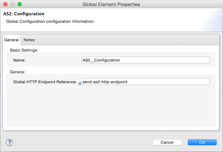This screenshot has height=152, width=223.
Task: Open the help question mark icon
Action: pos(10,142)
